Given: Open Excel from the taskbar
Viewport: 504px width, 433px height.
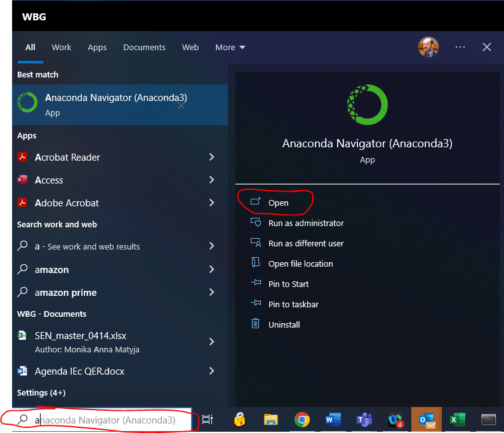Looking at the screenshot, I should (457, 420).
